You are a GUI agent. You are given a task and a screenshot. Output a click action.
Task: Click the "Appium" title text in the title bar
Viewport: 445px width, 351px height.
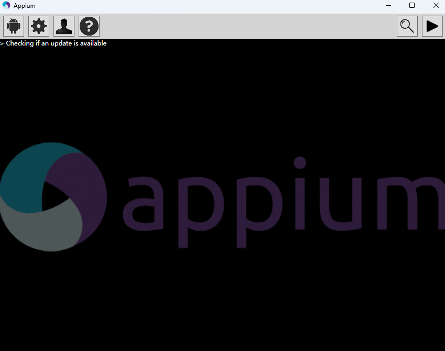25,6
